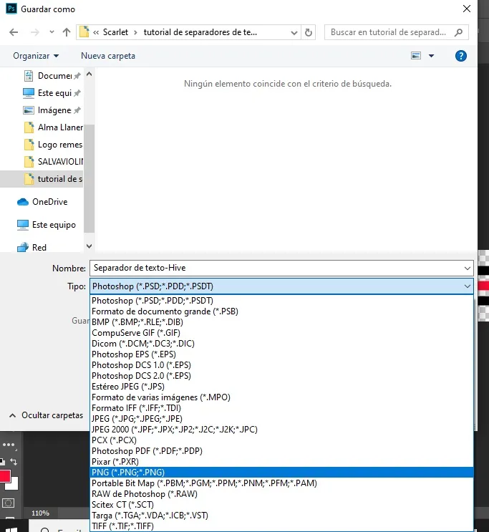The image size is (489, 532).
Task: Select the tutorial de s folder
Action: (x=42, y=179)
